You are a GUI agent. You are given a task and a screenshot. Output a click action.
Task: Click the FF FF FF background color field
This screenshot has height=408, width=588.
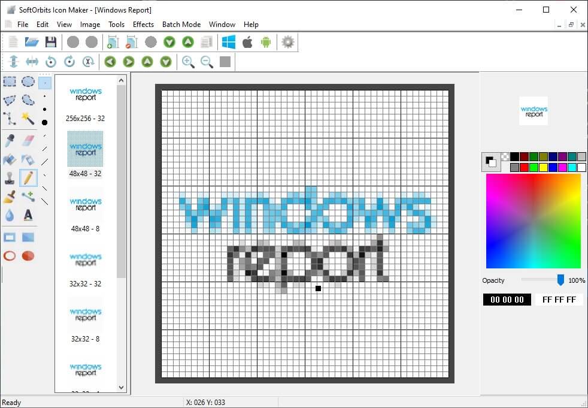click(559, 300)
